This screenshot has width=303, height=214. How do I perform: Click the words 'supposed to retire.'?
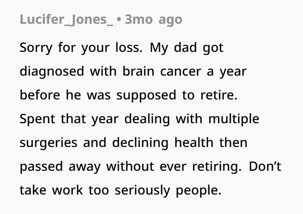177,95
